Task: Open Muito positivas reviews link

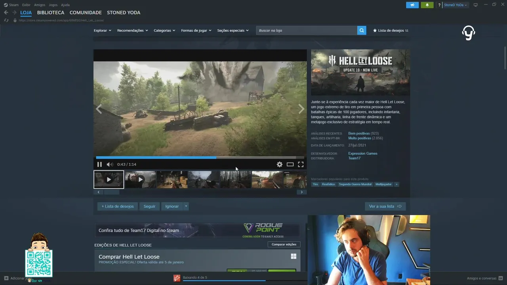Action: pyautogui.click(x=360, y=138)
